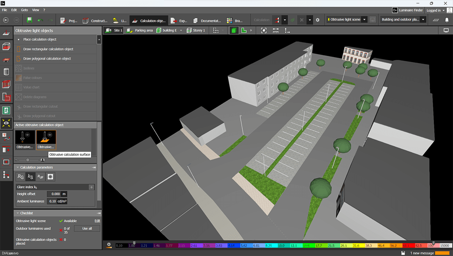The width and height of the screenshot is (453, 256).
Task: Click the Edit link in Checklist
Action: (x=97, y=221)
